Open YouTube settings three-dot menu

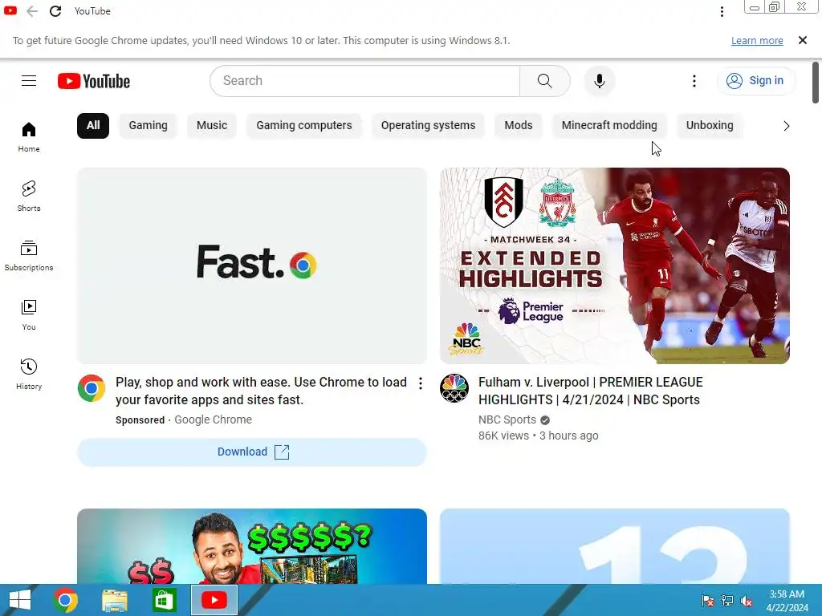694,81
